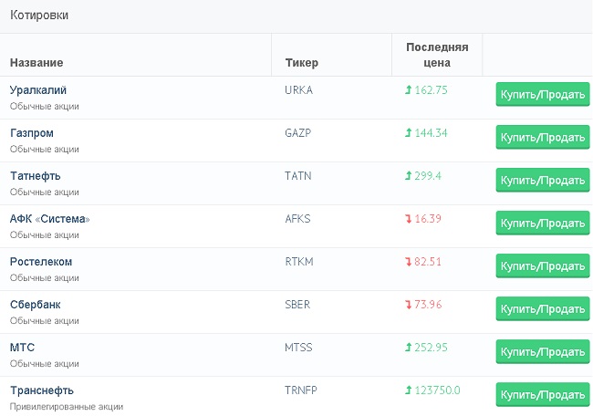This screenshot has width=593, height=416.
Task: Select ticker RTKM
Action: [299, 262]
